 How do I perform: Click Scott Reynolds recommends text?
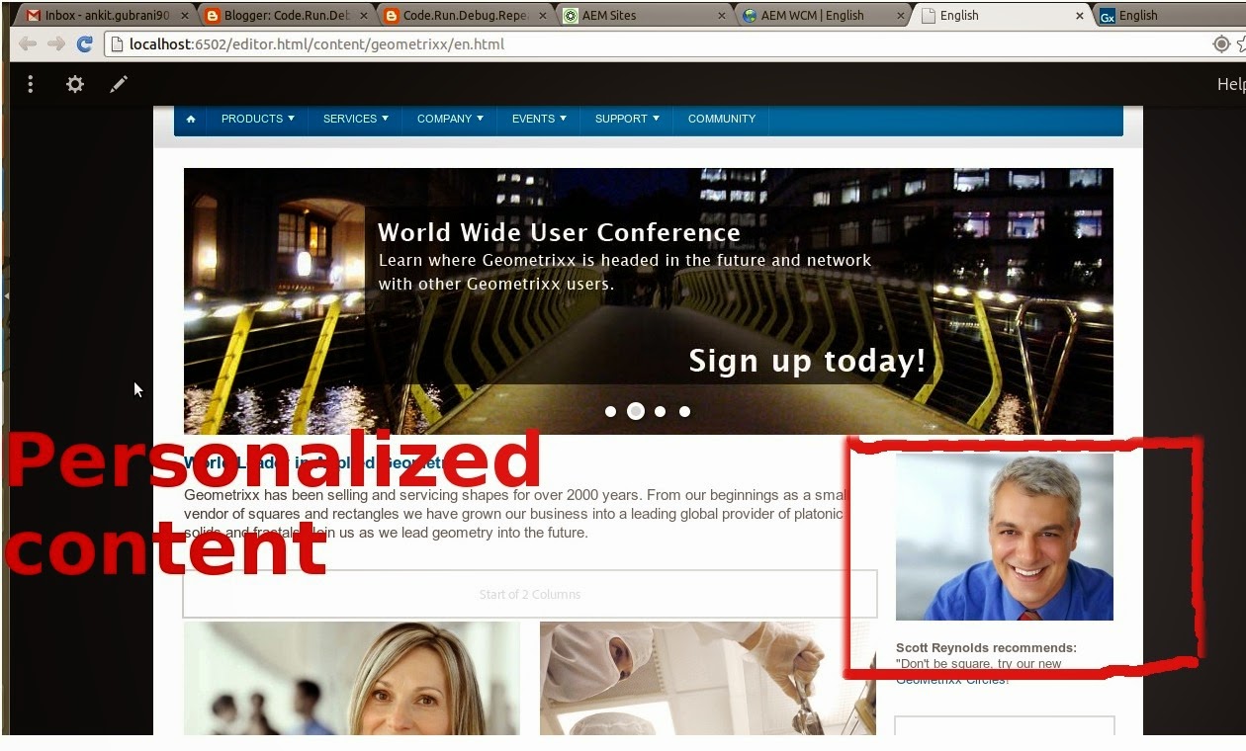pos(986,648)
